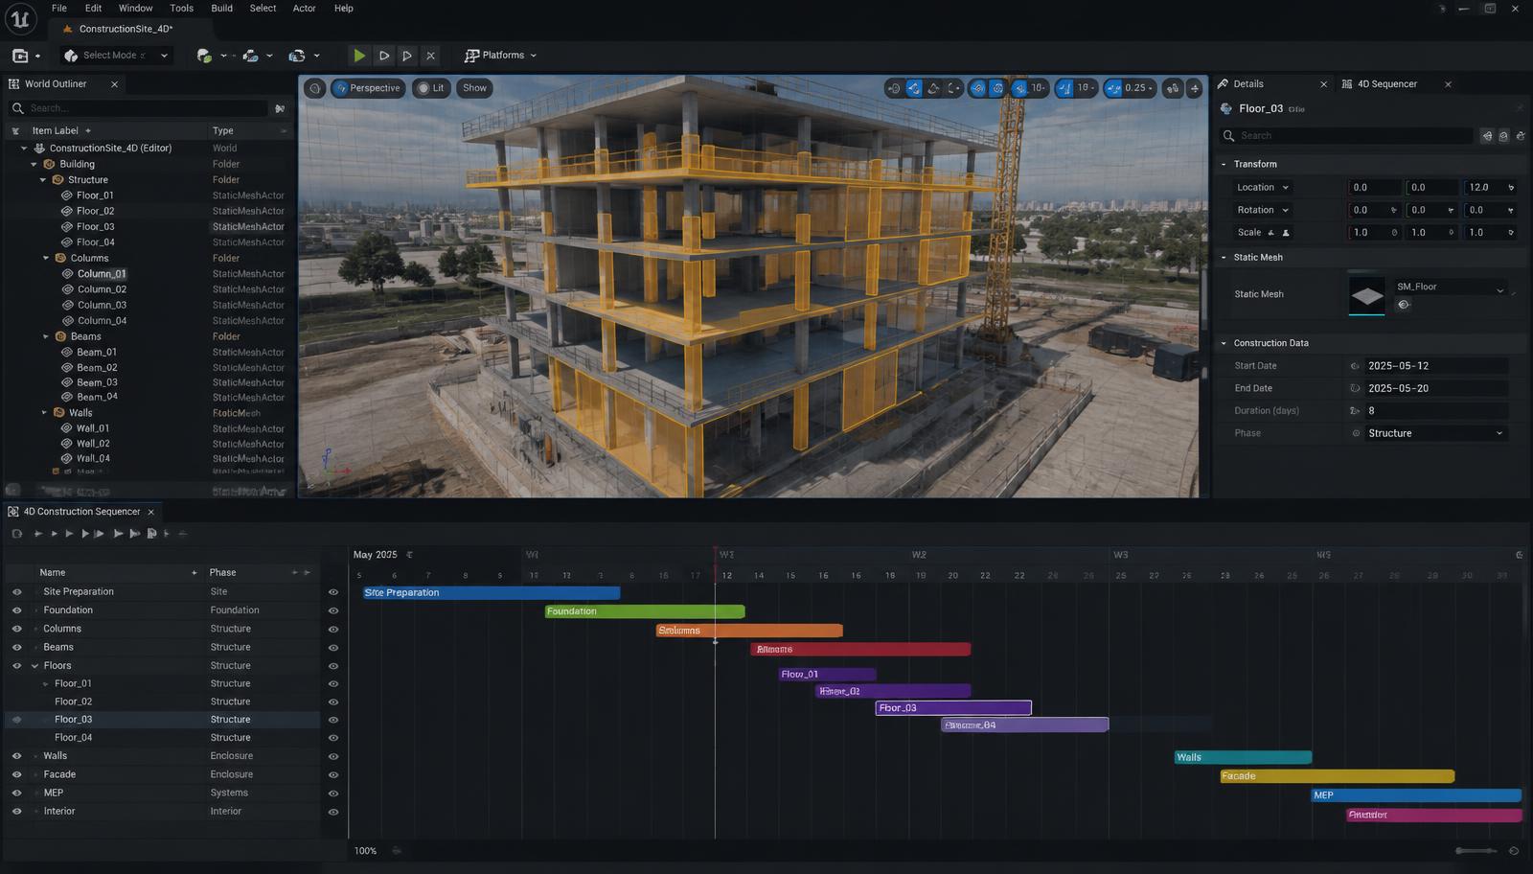The image size is (1533, 874).
Task: Click the add track plus in Name header
Action: pos(194,572)
